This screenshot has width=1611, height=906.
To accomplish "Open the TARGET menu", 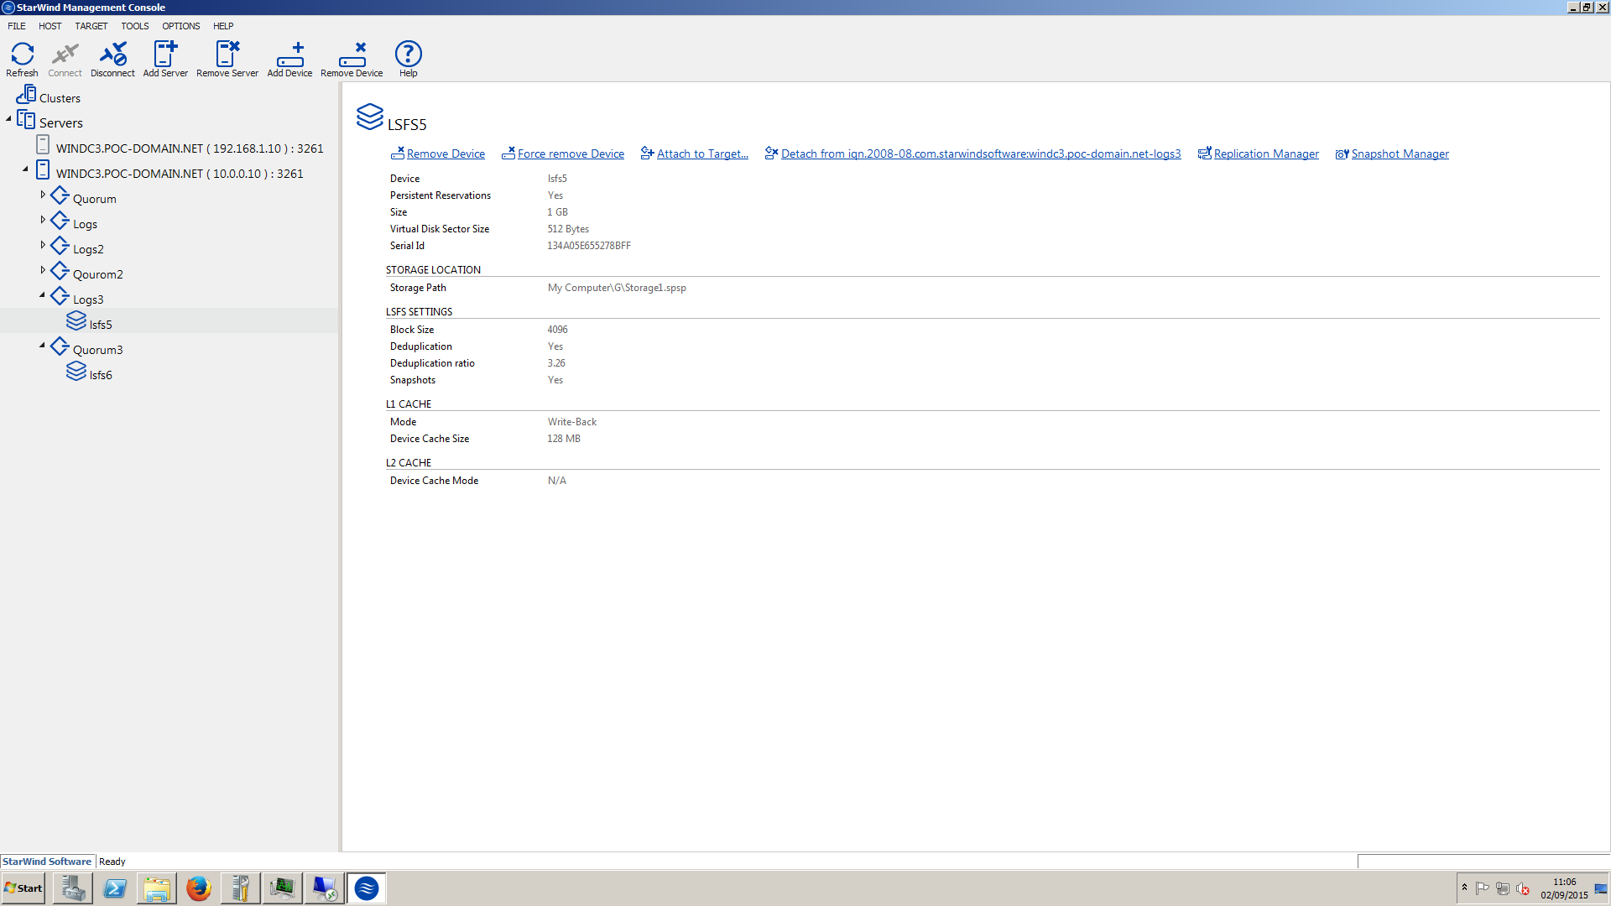I will click(x=91, y=26).
